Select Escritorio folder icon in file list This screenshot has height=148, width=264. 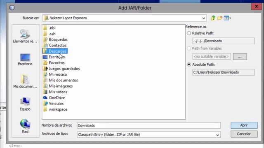tap(45, 57)
